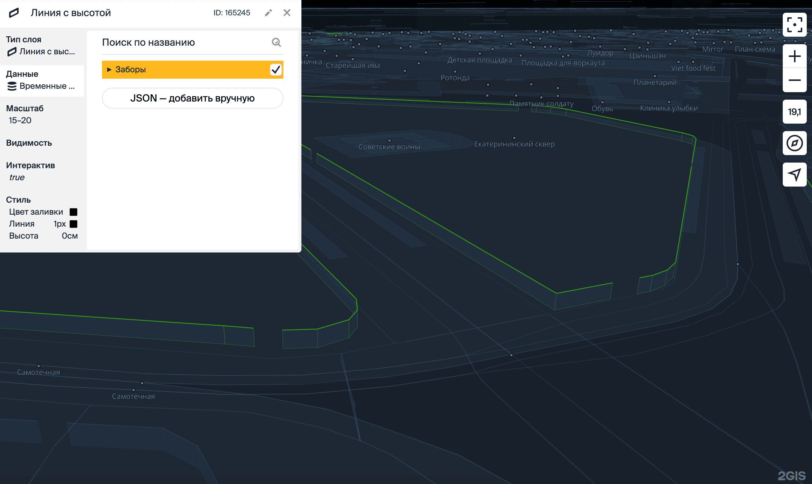This screenshot has height=484, width=812.
Task: Zoom in with the plus button
Action: click(x=794, y=57)
